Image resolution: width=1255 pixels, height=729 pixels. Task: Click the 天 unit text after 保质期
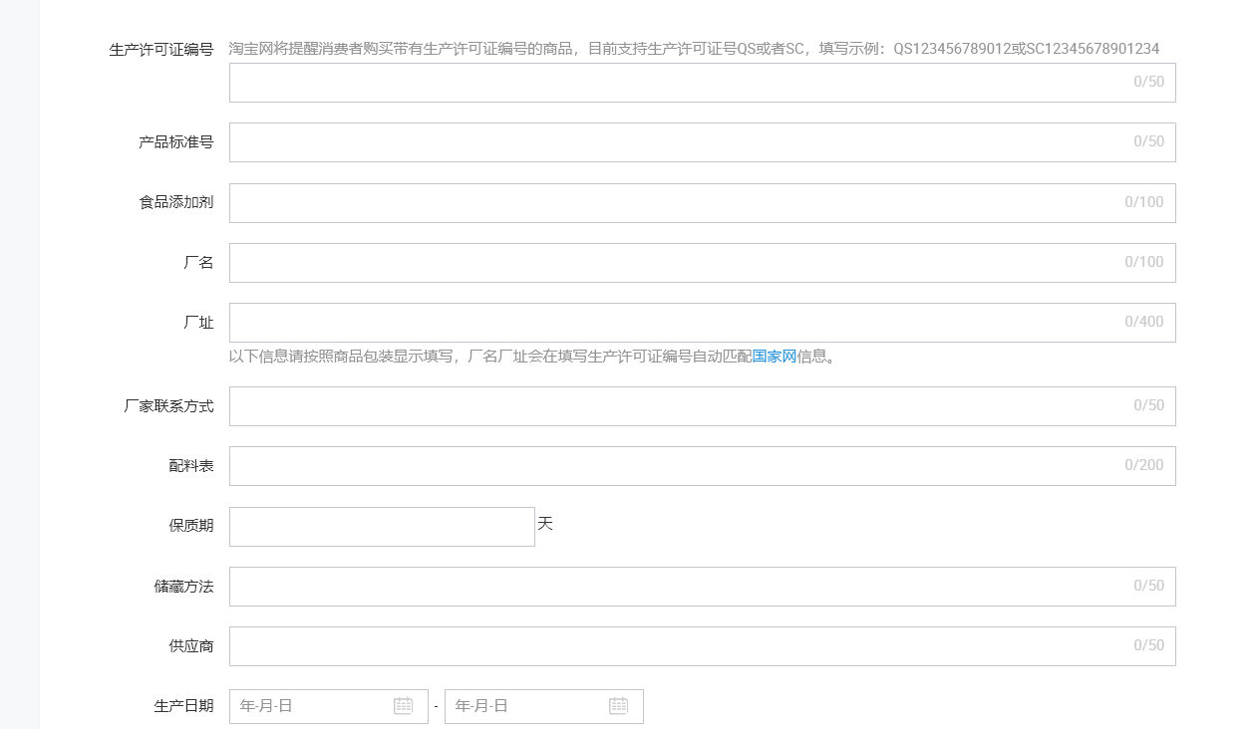[545, 523]
